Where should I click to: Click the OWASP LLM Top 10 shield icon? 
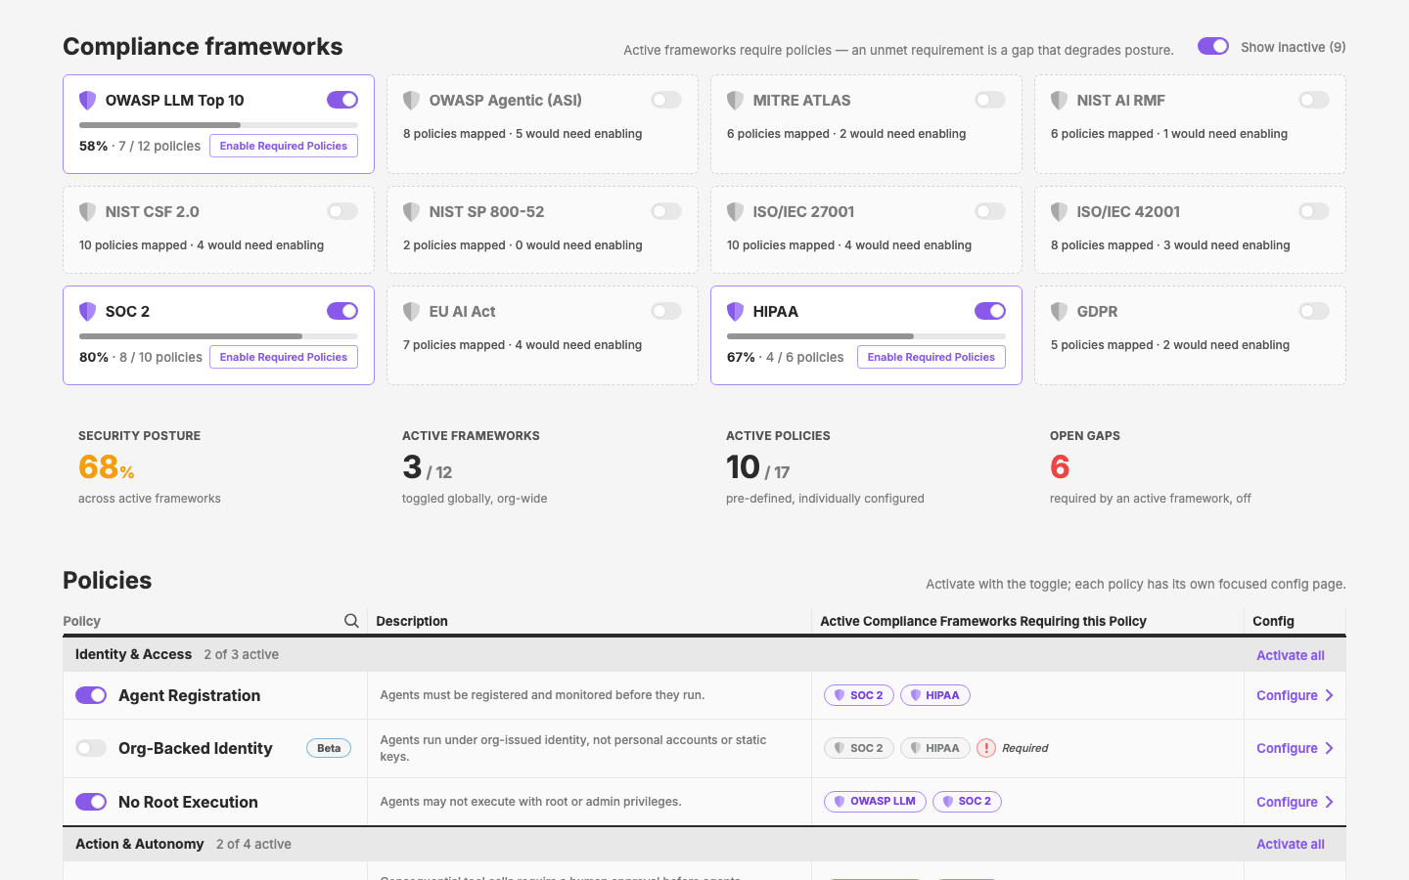coord(87,100)
